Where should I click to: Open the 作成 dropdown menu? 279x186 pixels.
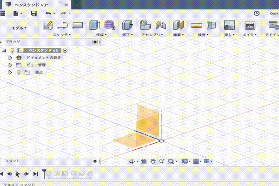click(x=101, y=35)
